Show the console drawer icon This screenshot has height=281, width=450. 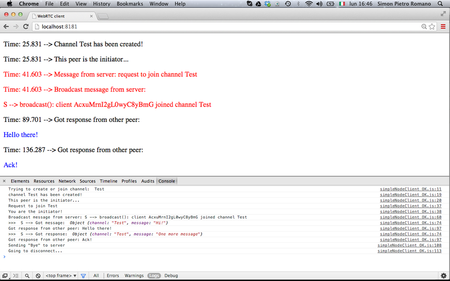pyautogui.click(x=16, y=276)
